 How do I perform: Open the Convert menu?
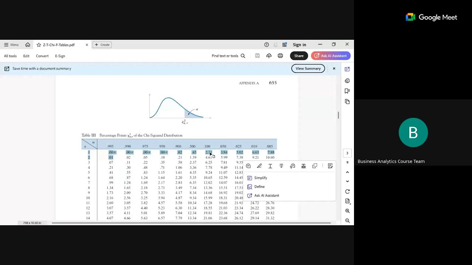click(42, 56)
